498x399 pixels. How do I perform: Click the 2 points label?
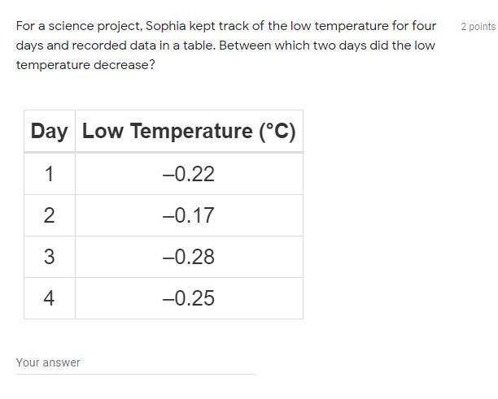tap(478, 27)
